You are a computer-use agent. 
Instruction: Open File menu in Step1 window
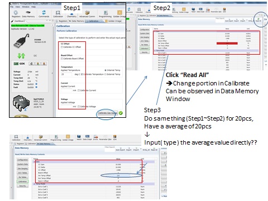click(x=12, y=7)
